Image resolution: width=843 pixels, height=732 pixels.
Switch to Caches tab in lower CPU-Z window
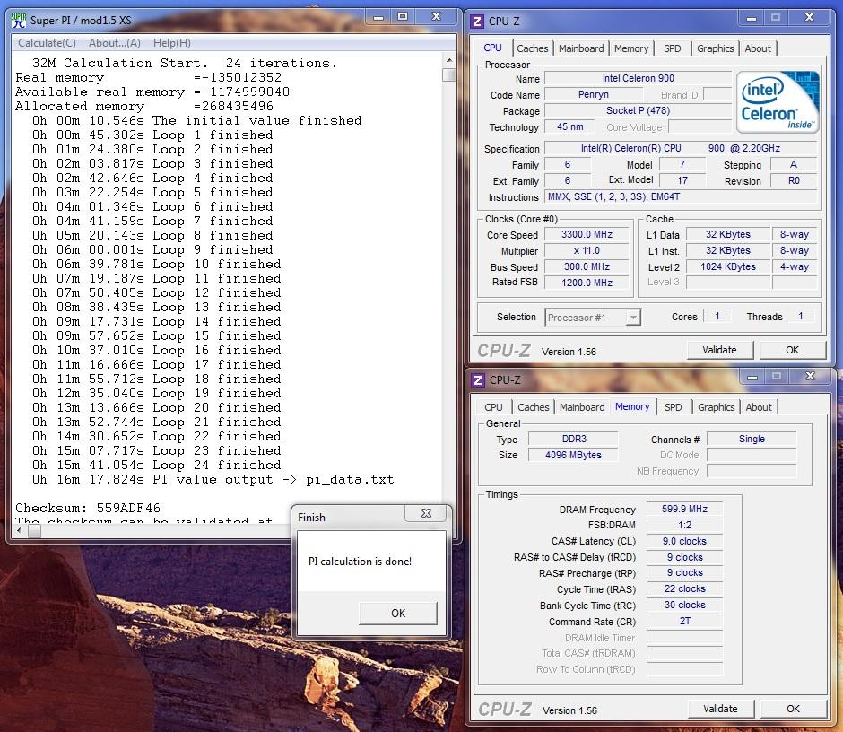pos(534,407)
